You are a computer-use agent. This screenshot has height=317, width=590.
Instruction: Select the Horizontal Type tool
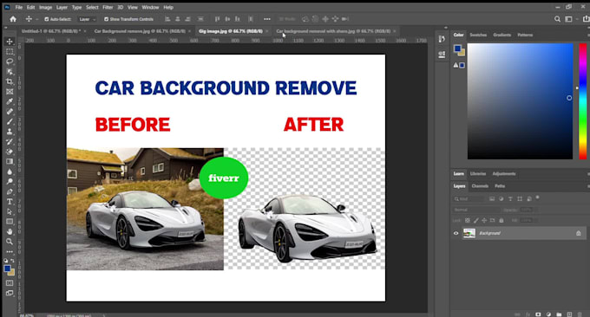pyautogui.click(x=10, y=202)
